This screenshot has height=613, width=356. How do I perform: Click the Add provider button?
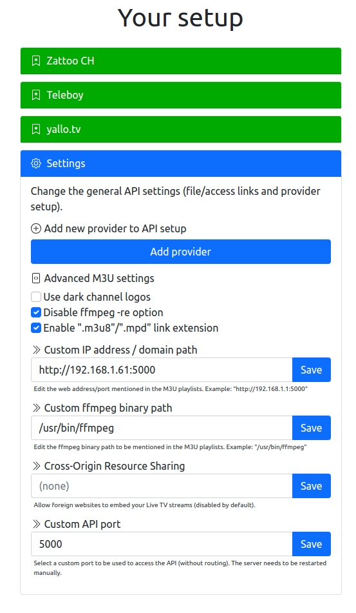pos(180,252)
